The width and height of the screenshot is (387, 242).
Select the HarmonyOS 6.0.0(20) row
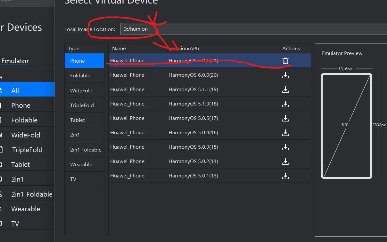point(210,75)
